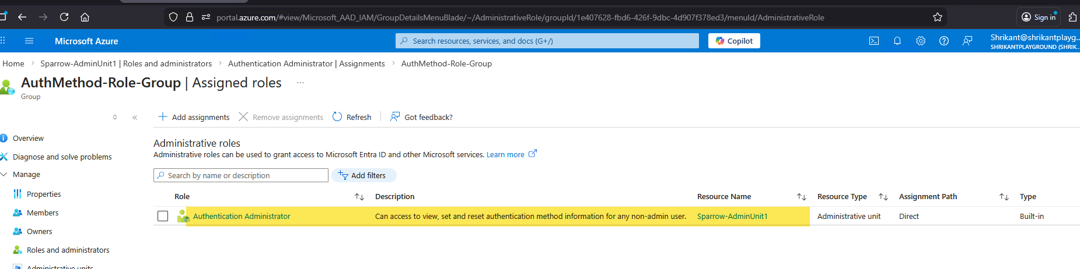1080x269 pixels.
Task: Open Azure help question mark icon
Action: point(944,41)
